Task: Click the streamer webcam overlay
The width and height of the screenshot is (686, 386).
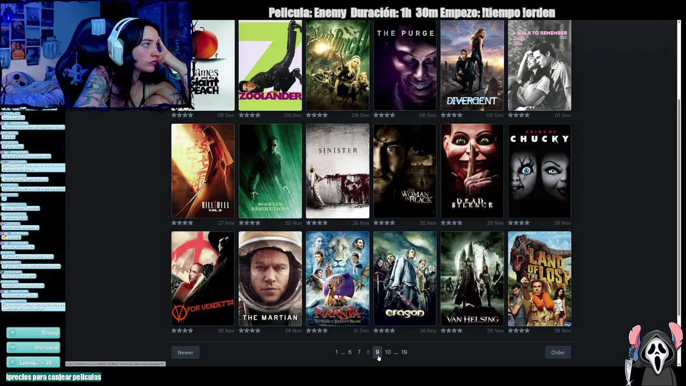Action: click(x=95, y=54)
